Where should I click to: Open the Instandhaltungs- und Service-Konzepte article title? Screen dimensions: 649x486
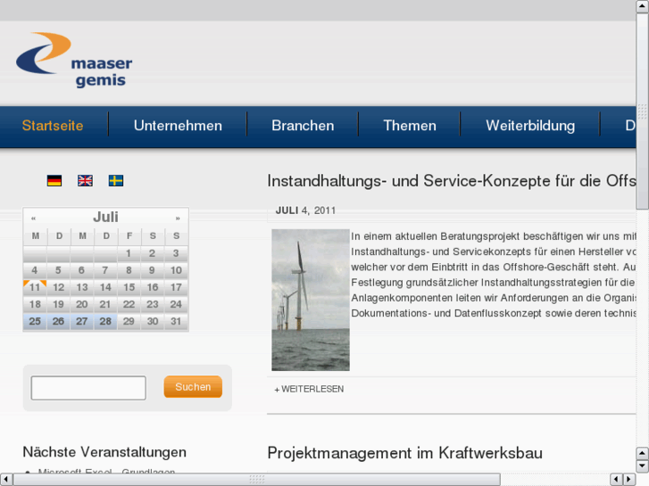coord(452,181)
